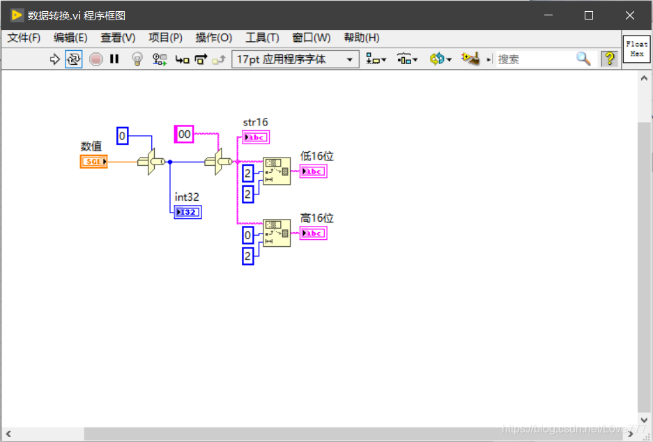Select offset constant 2 for 低16位 subset
The height and width of the screenshot is (442, 653).
(x=248, y=173)
